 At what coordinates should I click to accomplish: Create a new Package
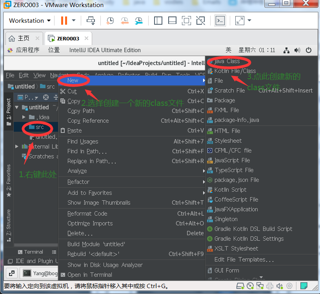pos(262,100)
